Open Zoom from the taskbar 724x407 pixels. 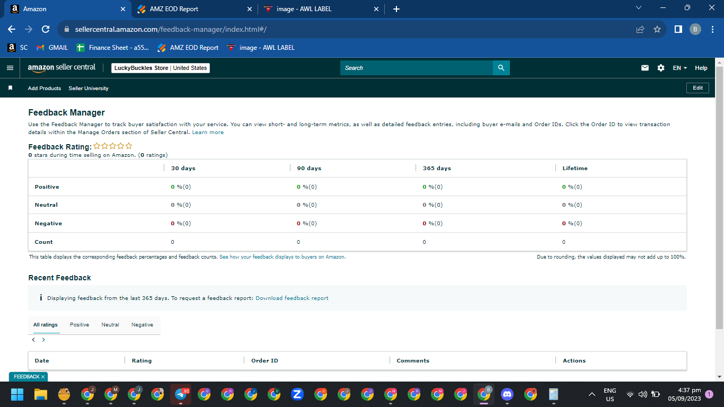(x=297, y=394)
